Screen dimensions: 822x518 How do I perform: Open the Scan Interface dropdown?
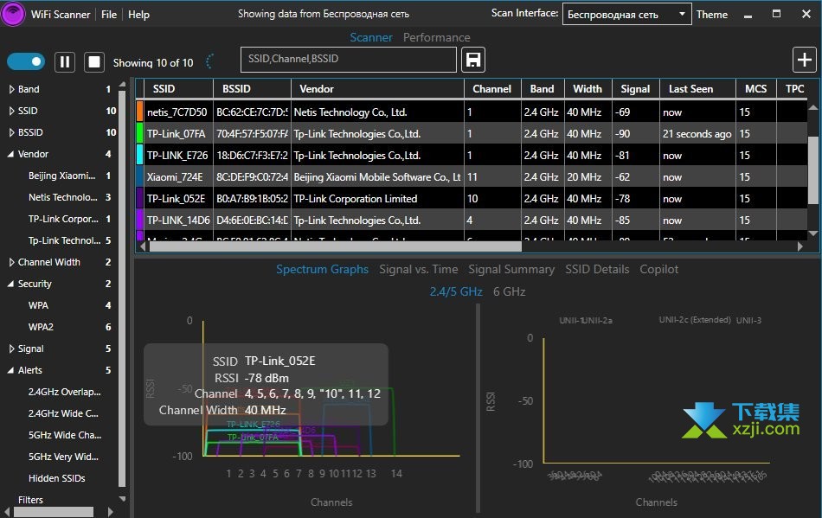(x=626, y=14)
